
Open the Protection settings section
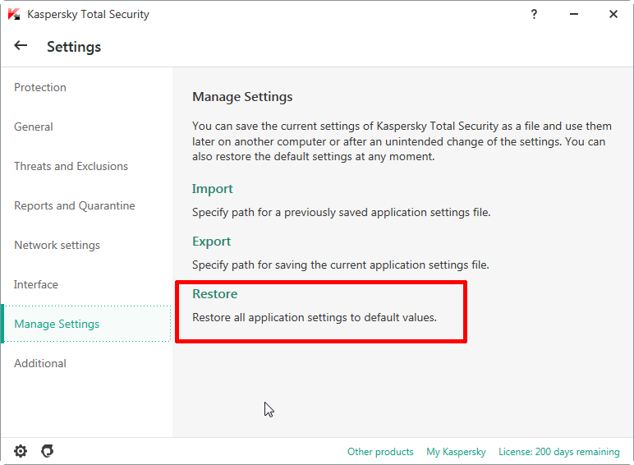coord(40,87)
